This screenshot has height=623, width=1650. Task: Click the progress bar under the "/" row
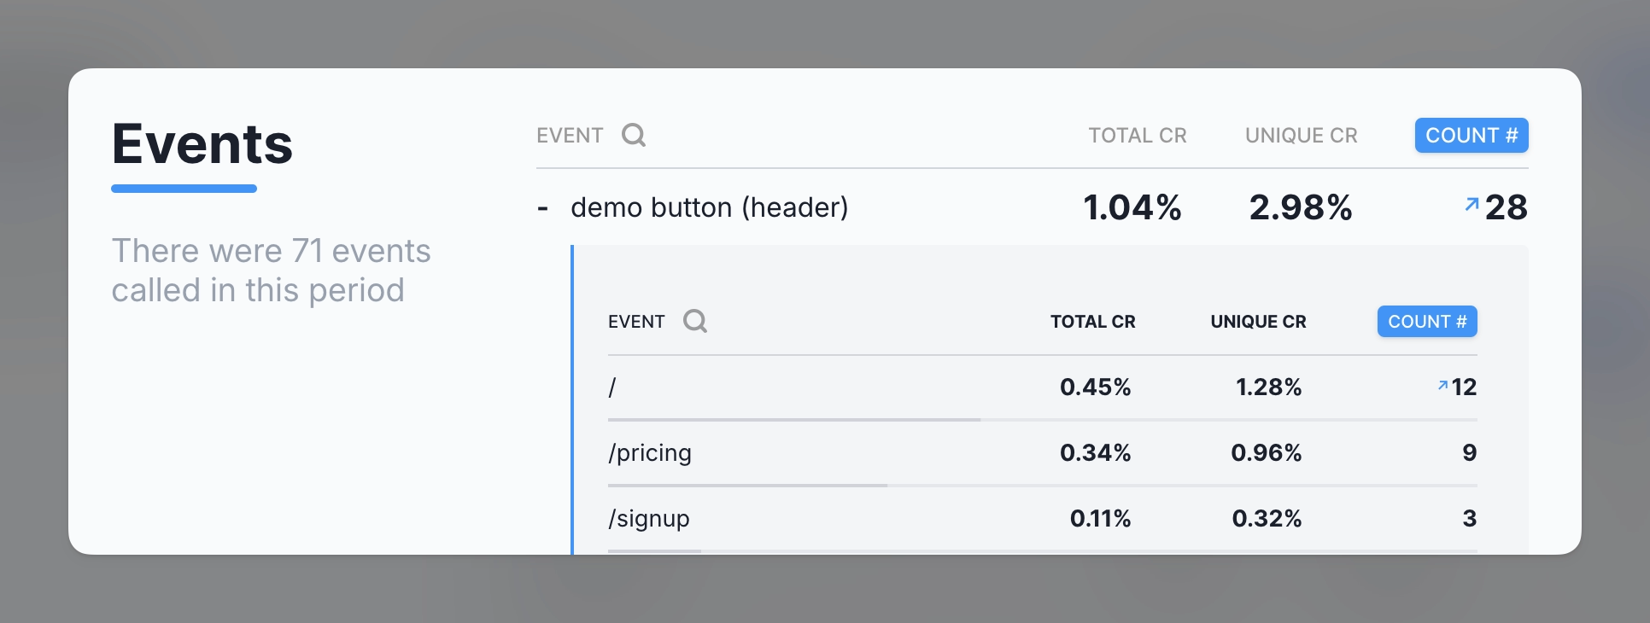(793, 420)
